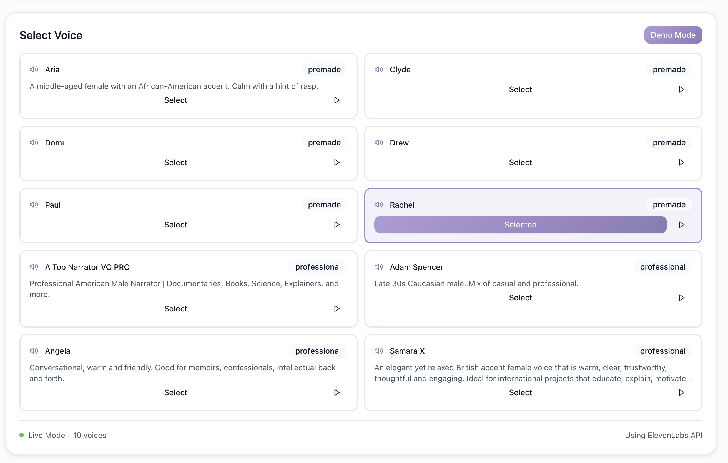Play Paul's voice sample
The image size is (728, 463).
337,225
